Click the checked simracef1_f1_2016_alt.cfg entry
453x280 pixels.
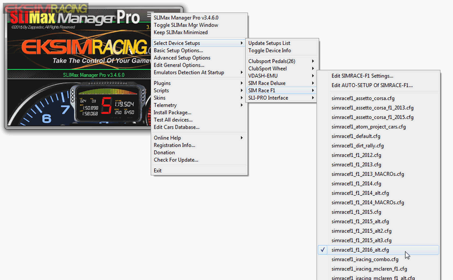pyautogui.click(x=378, y=250)
